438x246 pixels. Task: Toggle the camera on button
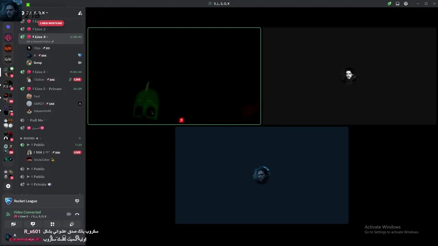point(13,224)
